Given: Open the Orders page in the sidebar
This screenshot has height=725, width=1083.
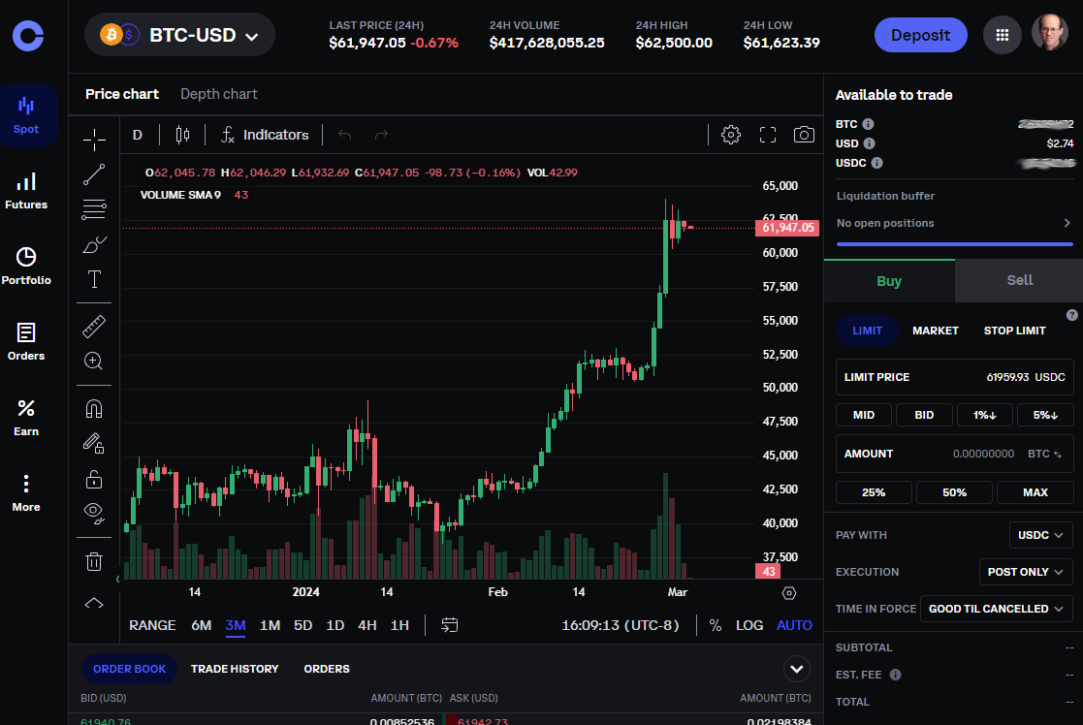Looking at the screenshot, I should [26, 342].
